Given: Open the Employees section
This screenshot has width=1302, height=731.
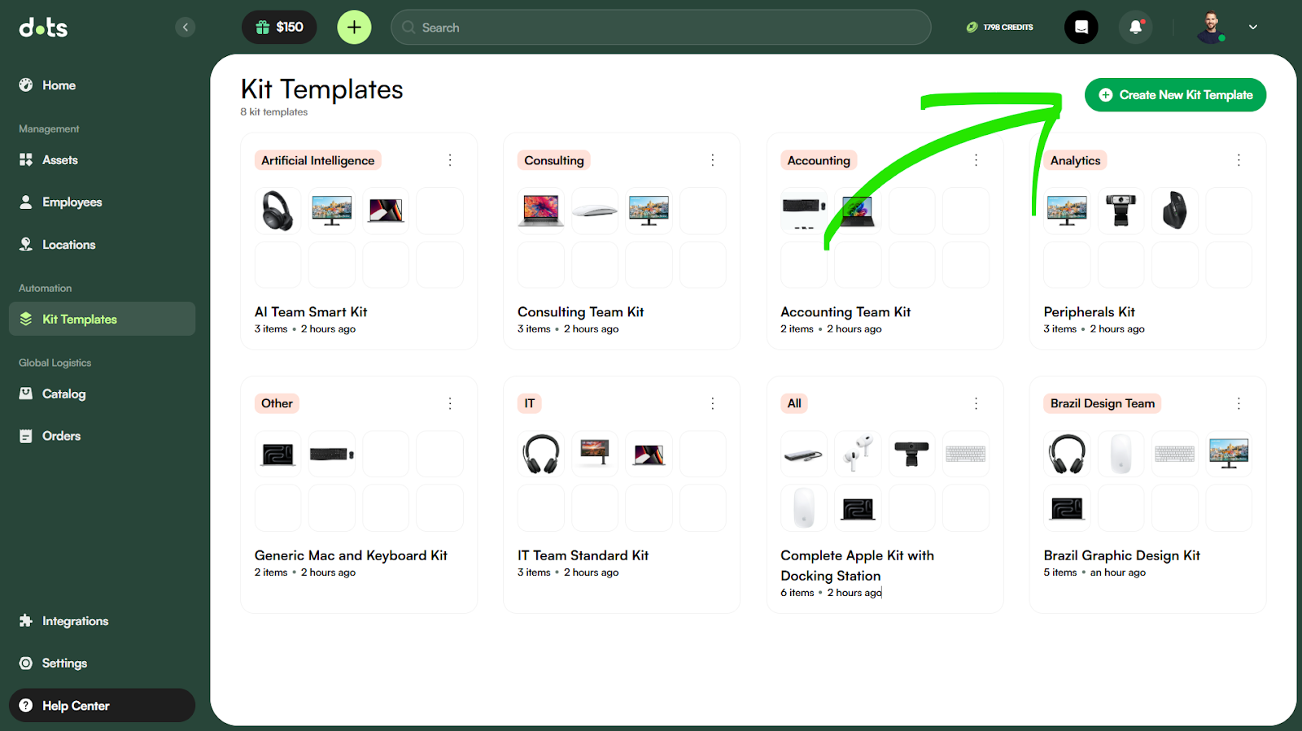Looking at the screenshot, I should [102, 202].
